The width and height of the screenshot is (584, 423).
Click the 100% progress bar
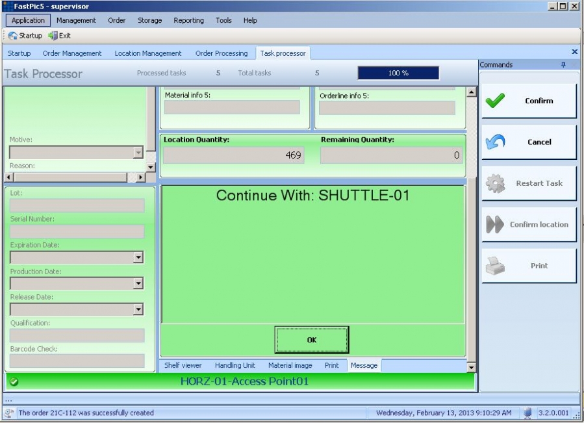click(x=398, y=73)
